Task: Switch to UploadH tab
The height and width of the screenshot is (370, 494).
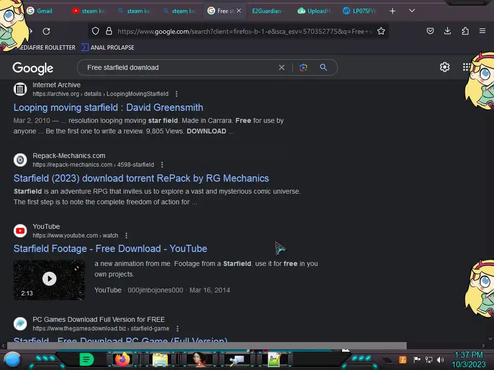Action: point(314,11)
